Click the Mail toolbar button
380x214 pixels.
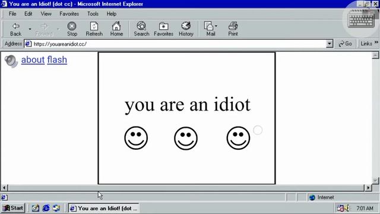(210, 29)
